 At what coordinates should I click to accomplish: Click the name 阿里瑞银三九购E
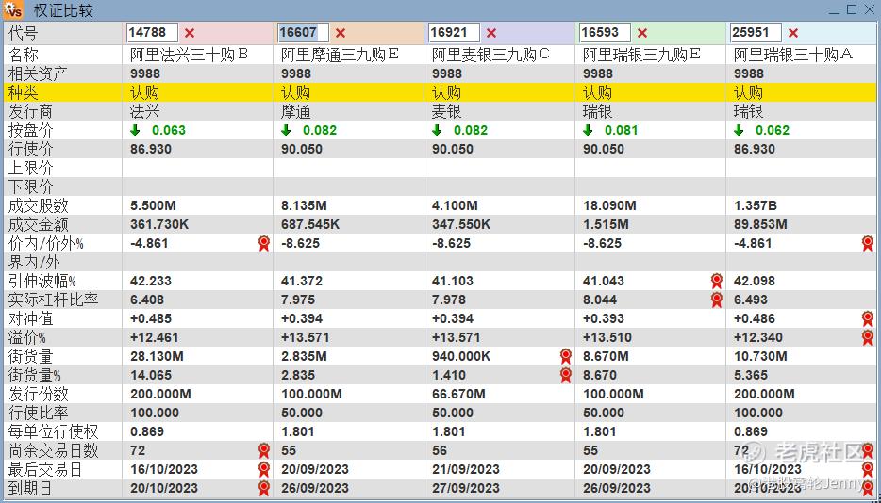click(x=641, y=55)
